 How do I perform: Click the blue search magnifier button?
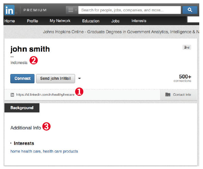coord(190,10)
